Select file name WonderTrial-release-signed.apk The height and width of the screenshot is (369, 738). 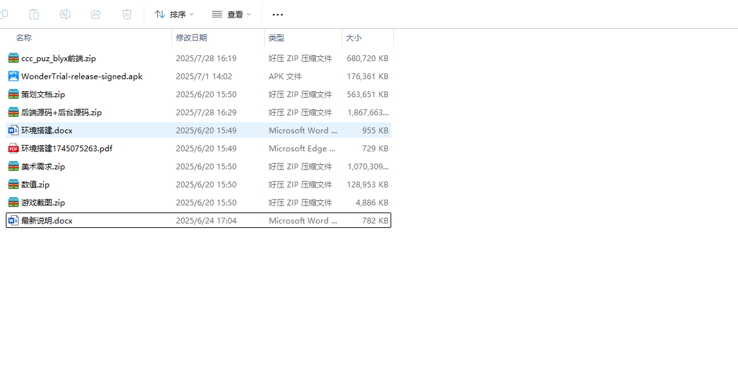tap(82, 76)
